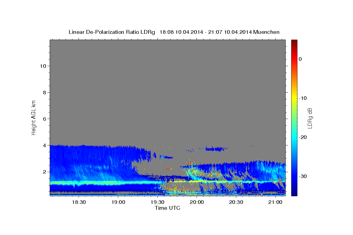
Task: Click the 'Time UTC' axis label
Action: 167,208
